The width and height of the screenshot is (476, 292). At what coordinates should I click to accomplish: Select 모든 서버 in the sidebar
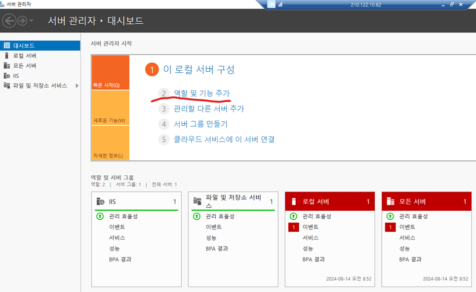coord(24,66)
